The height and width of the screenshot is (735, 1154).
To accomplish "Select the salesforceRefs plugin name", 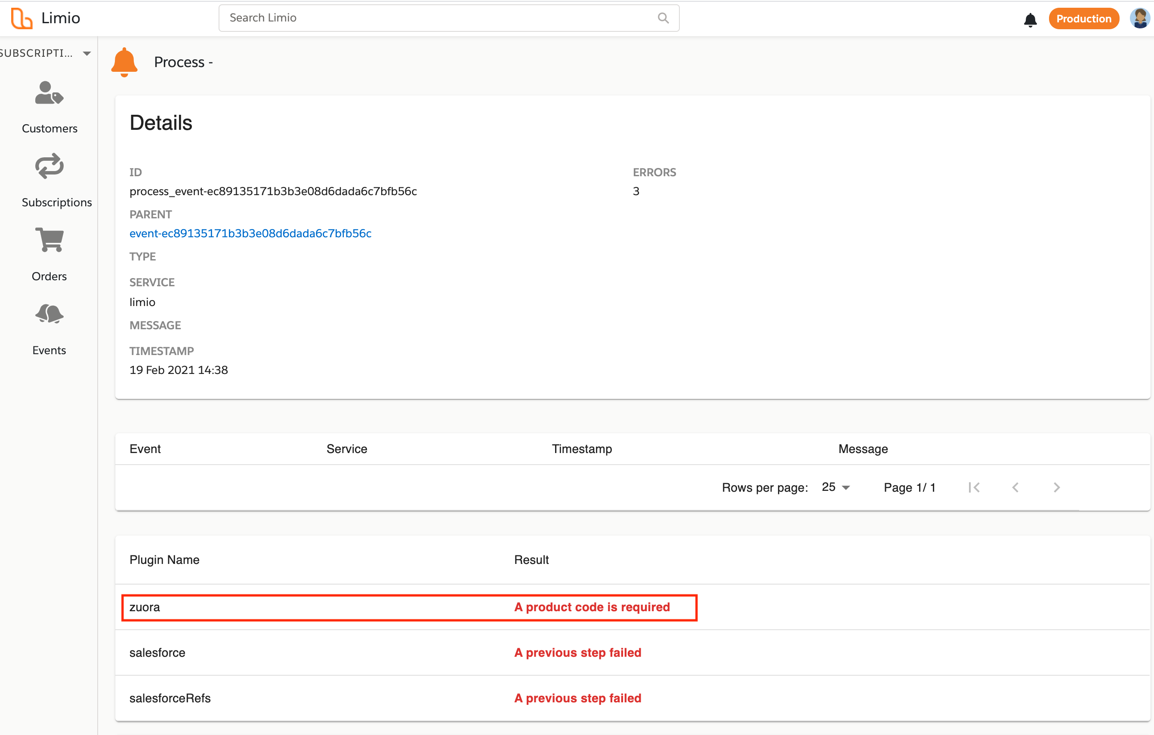I will [x=170, y=698].
